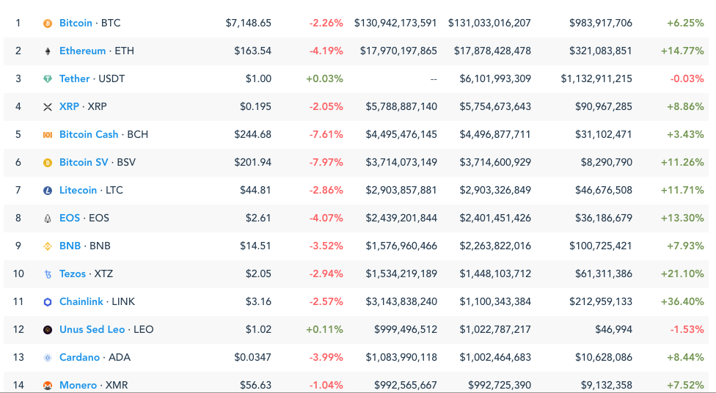Screen dimensions: 716x393
Task: Click the Chainlink hexagon logo icon
Action: [x=48, y=302]
